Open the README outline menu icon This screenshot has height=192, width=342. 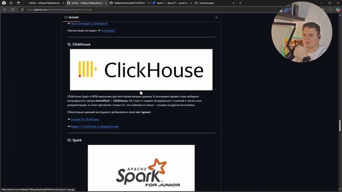(x=216, y=18)
